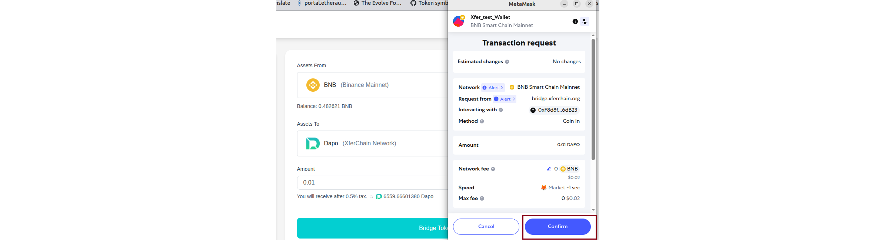This screenshot has height=240, width=872.
Task: Click the BNB coin icon under Assets From
Action: coord(313,85)
